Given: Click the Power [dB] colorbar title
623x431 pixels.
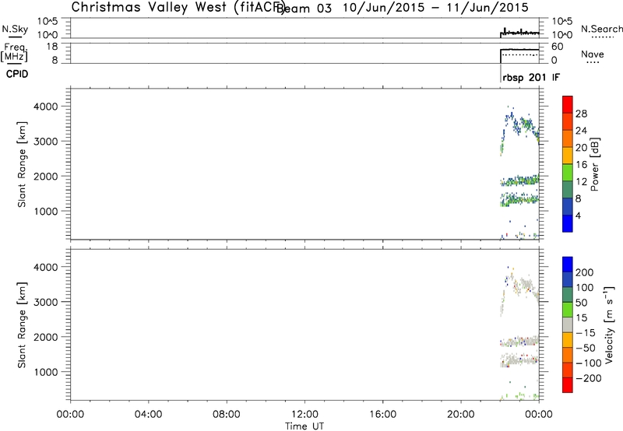Looking at the screenshot, I should coord(594,164).
